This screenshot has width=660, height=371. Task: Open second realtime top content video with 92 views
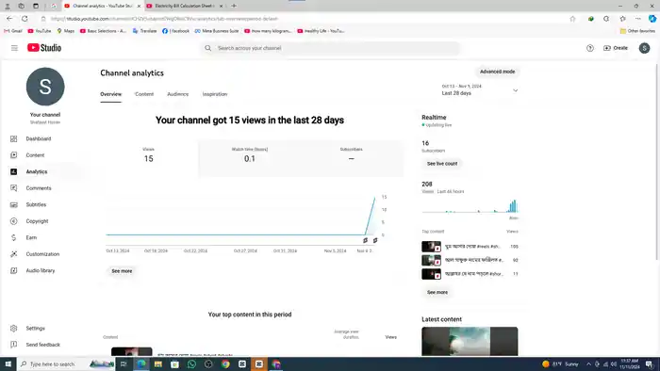click(470, 260)
